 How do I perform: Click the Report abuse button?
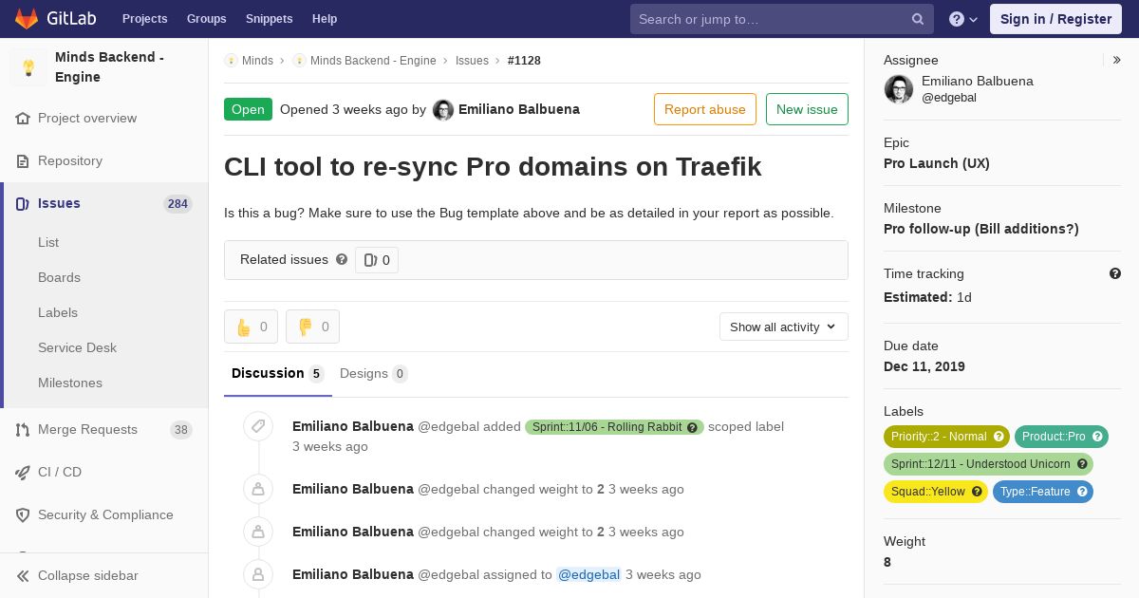[x=704, y=109]
